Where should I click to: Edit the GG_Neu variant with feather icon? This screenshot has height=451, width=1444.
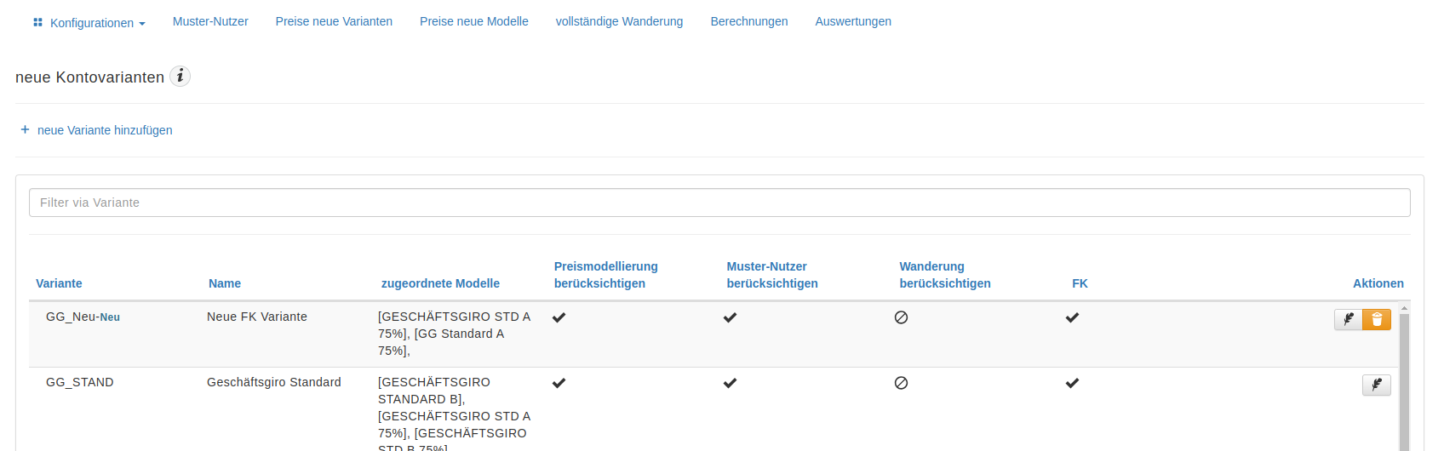tap(1349, 319)
